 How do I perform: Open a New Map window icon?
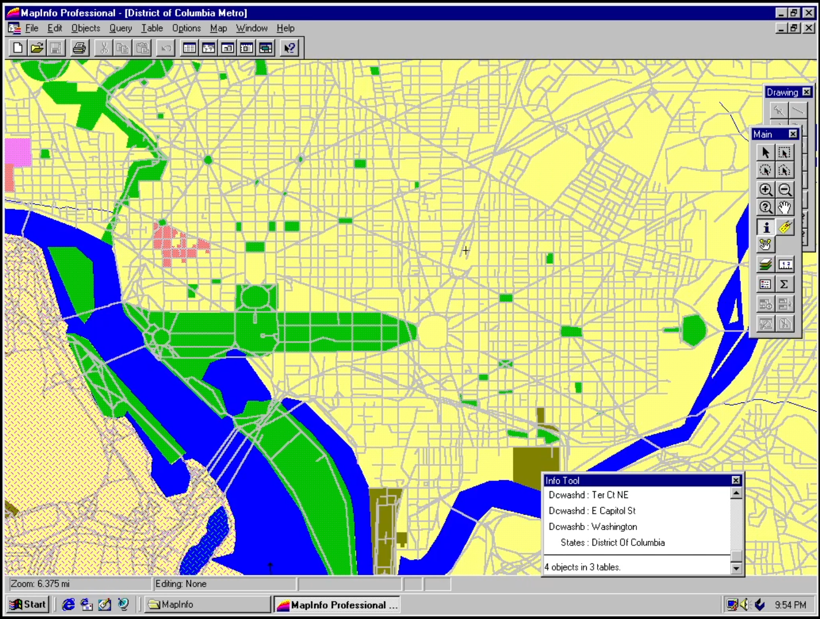(x=209, y=48)
